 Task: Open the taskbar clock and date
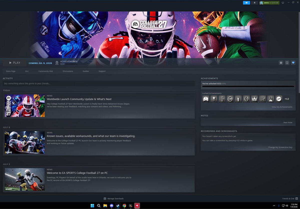click(294, 205)
